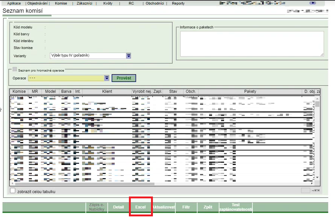Open the Filtr option

click(186, 207)
